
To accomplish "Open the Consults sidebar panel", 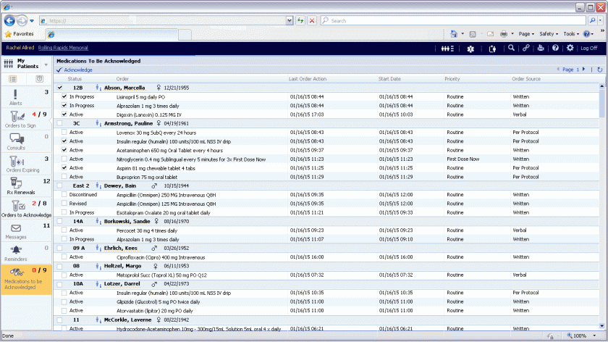I will click(26, 142).
